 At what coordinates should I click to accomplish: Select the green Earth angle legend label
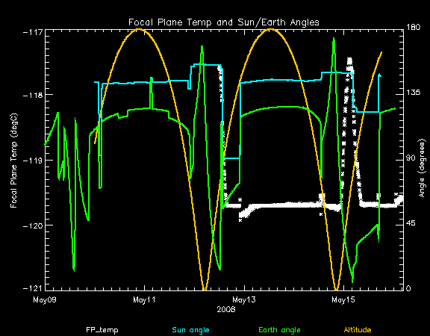coord(279,330)
